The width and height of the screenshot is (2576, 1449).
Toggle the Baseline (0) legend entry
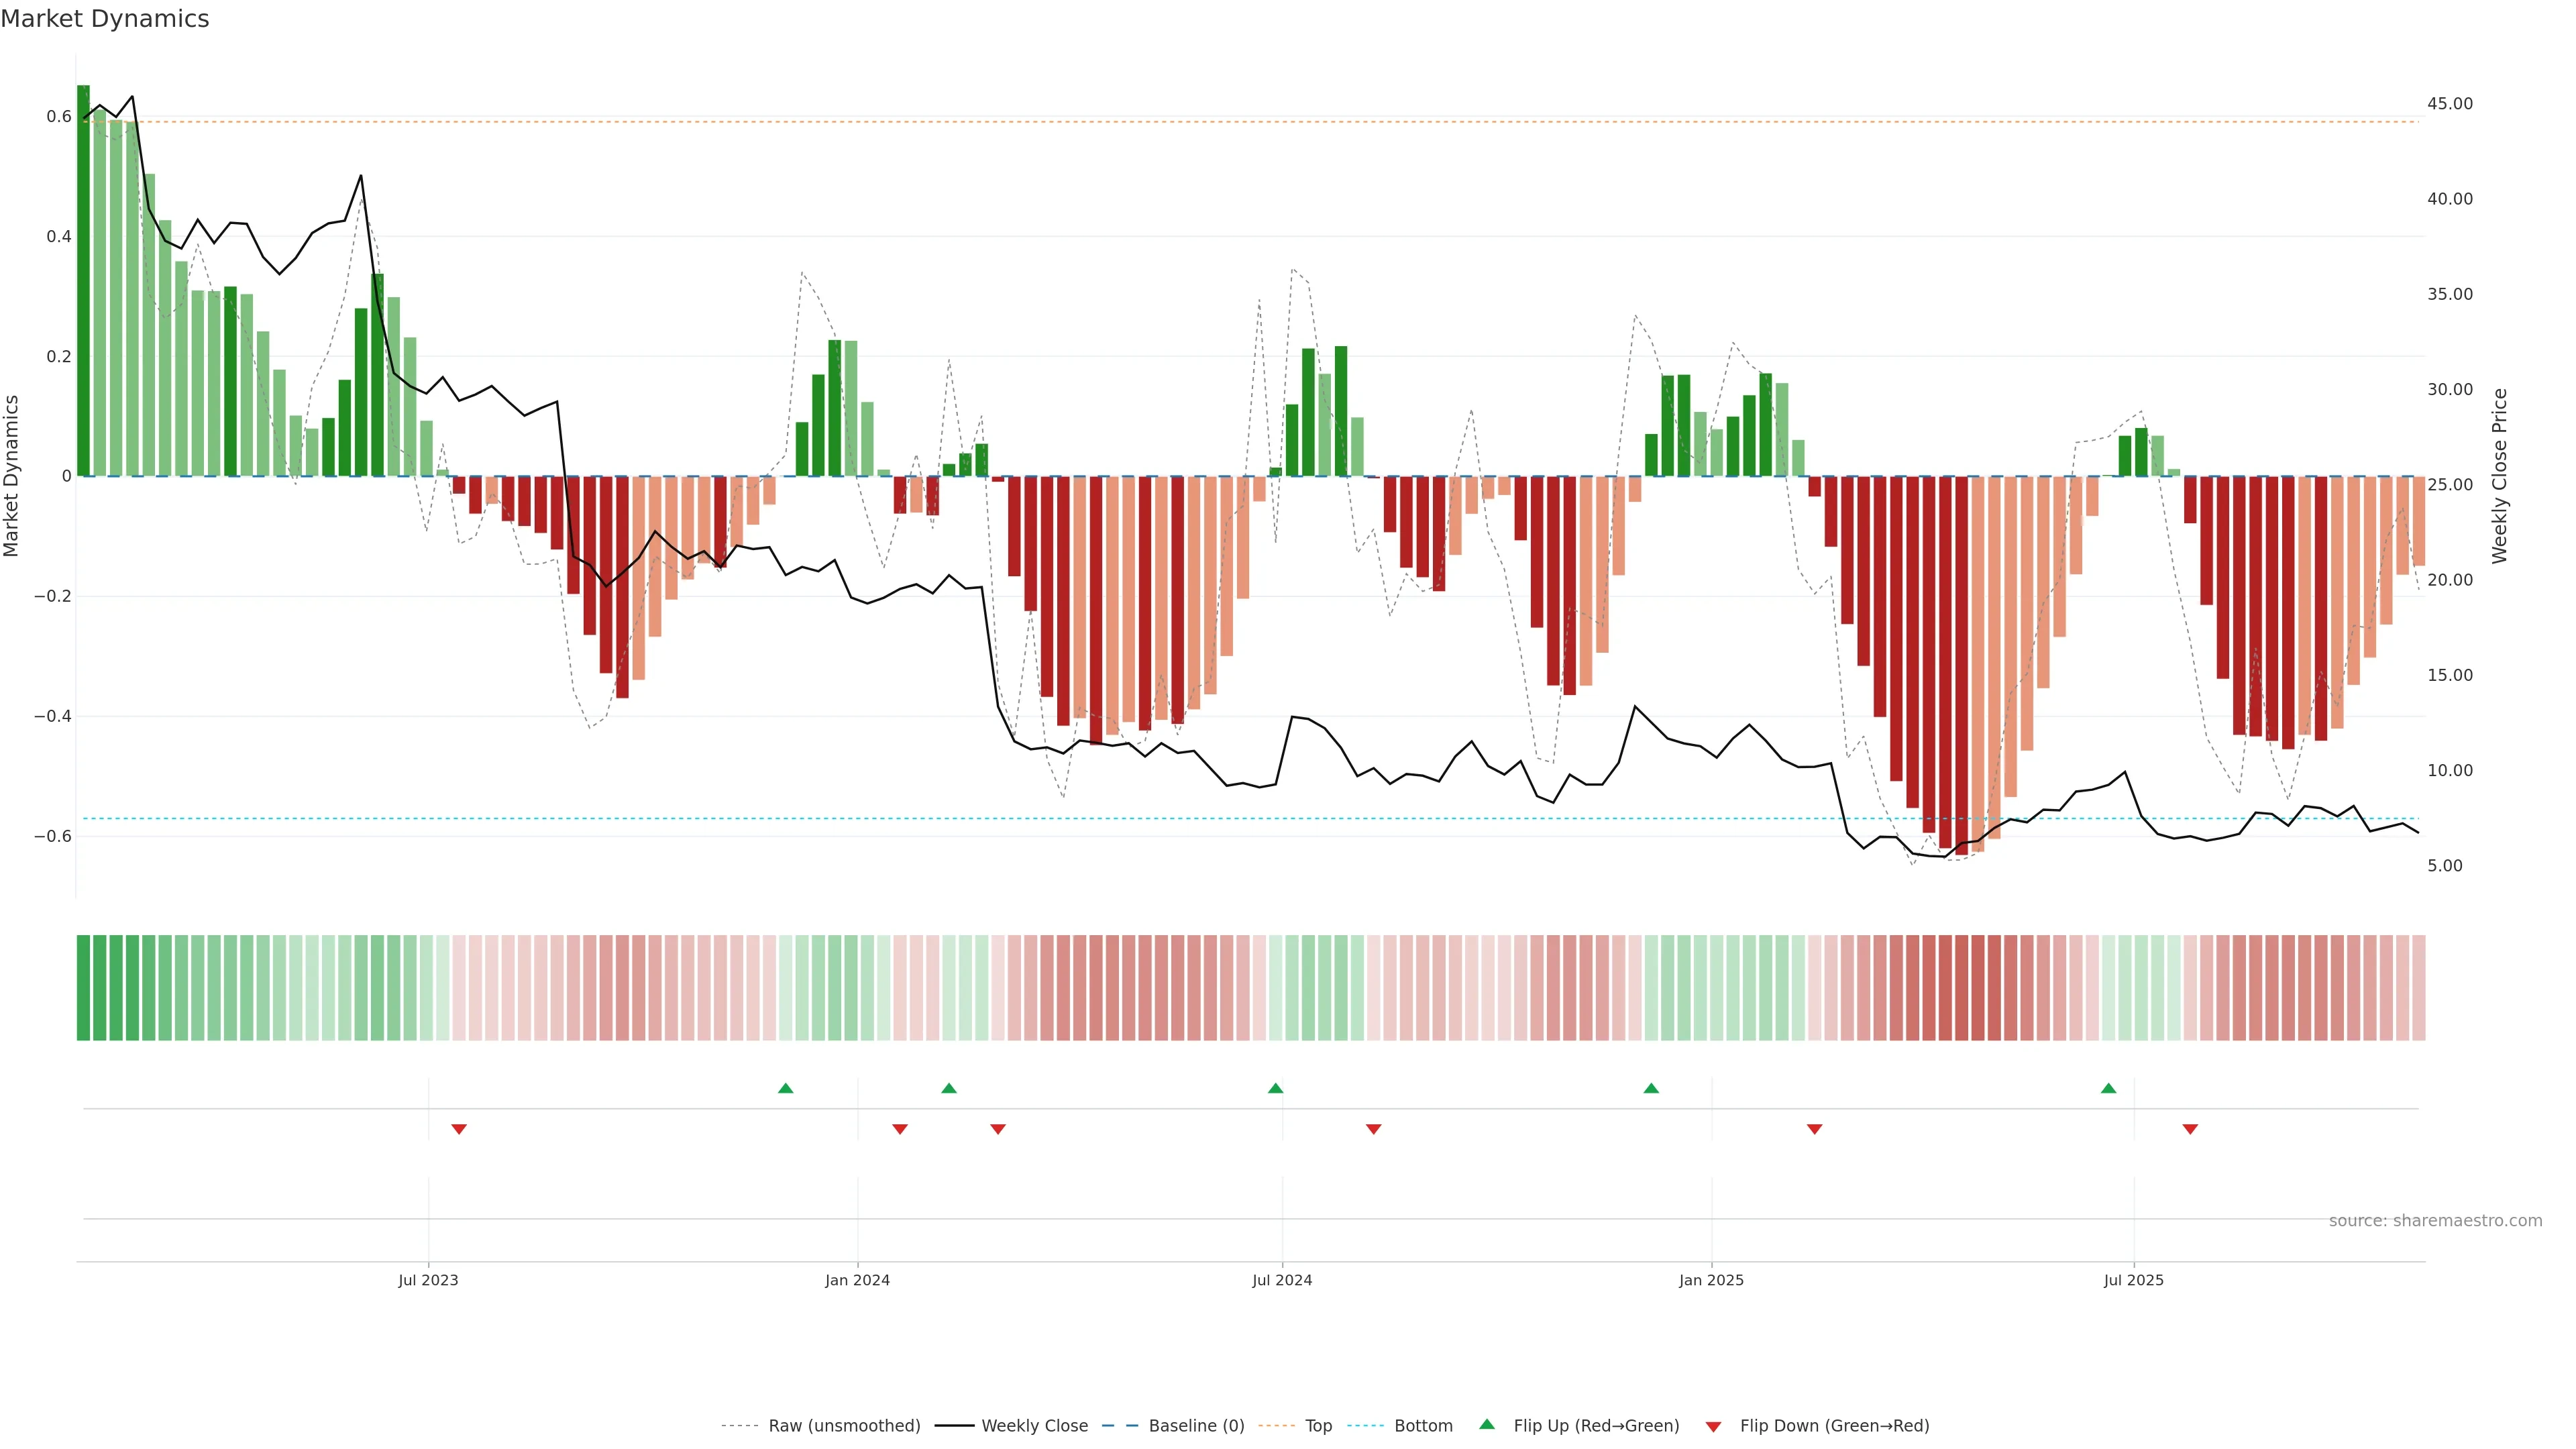pyautogui.click(x=1196, y=1426)
